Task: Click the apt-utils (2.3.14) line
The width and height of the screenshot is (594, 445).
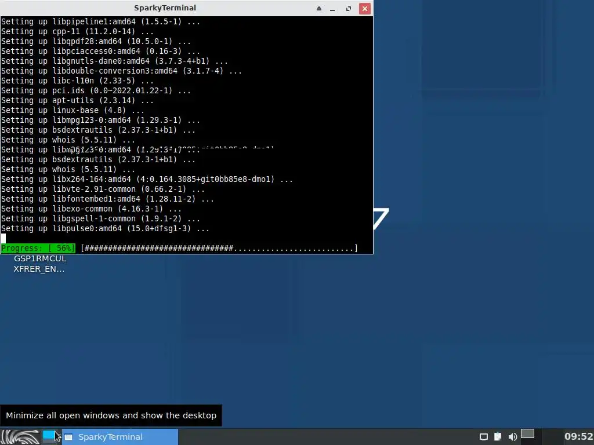Action: coord(77,100)
